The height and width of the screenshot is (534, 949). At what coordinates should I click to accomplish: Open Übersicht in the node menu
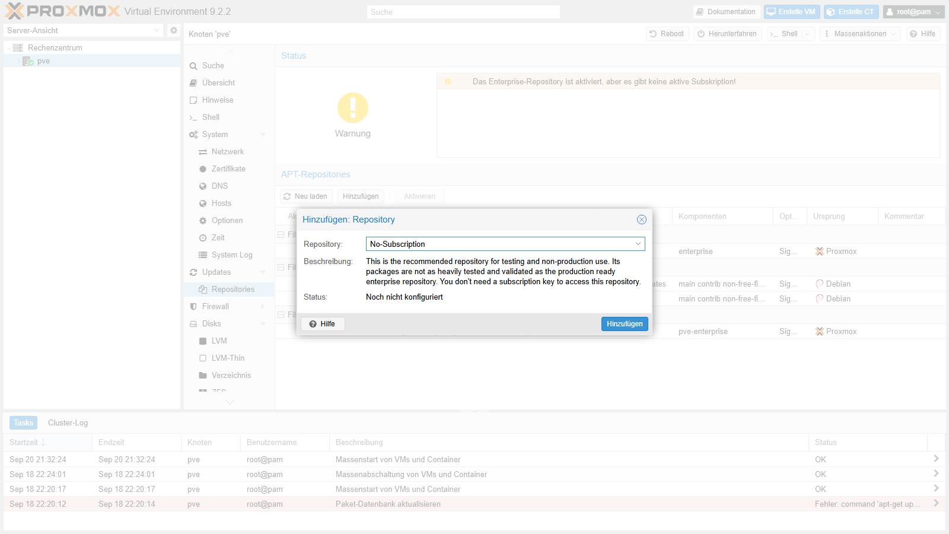click(228, 83)
